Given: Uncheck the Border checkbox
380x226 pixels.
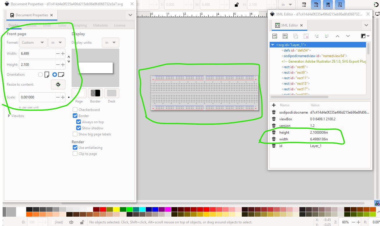Looking at the screenshot, I should (x=75, y=116).
